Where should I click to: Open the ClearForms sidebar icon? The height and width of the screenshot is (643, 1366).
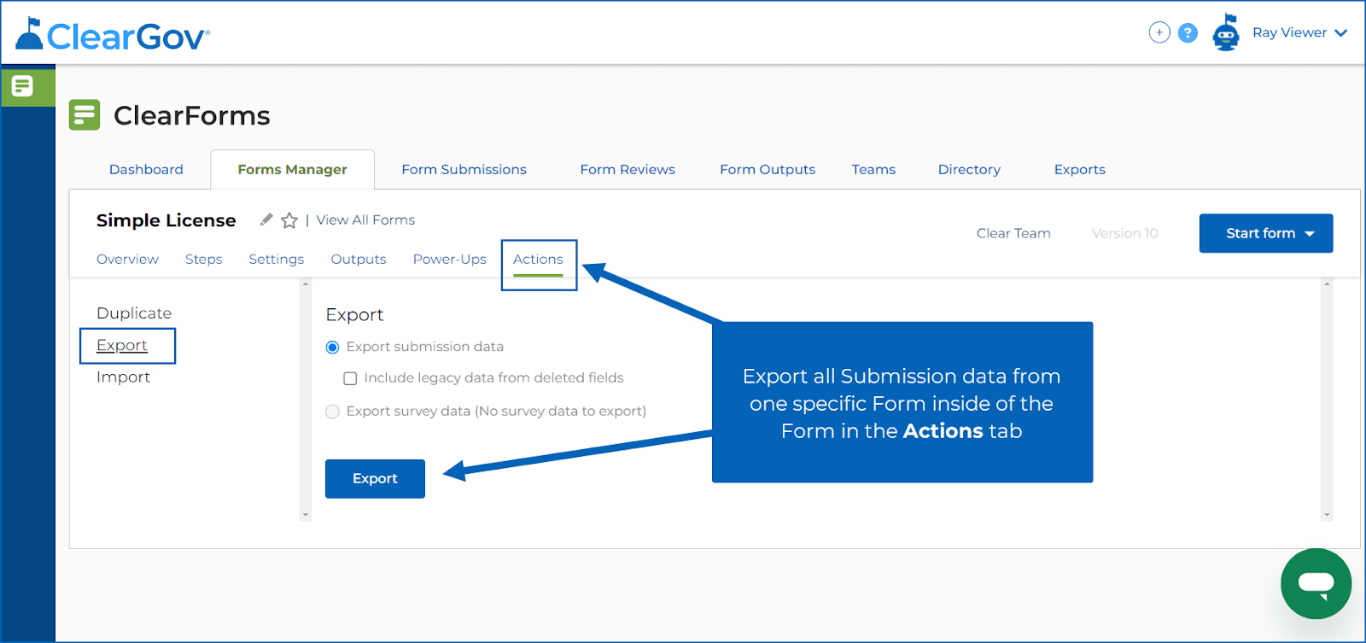click(22, 85)
